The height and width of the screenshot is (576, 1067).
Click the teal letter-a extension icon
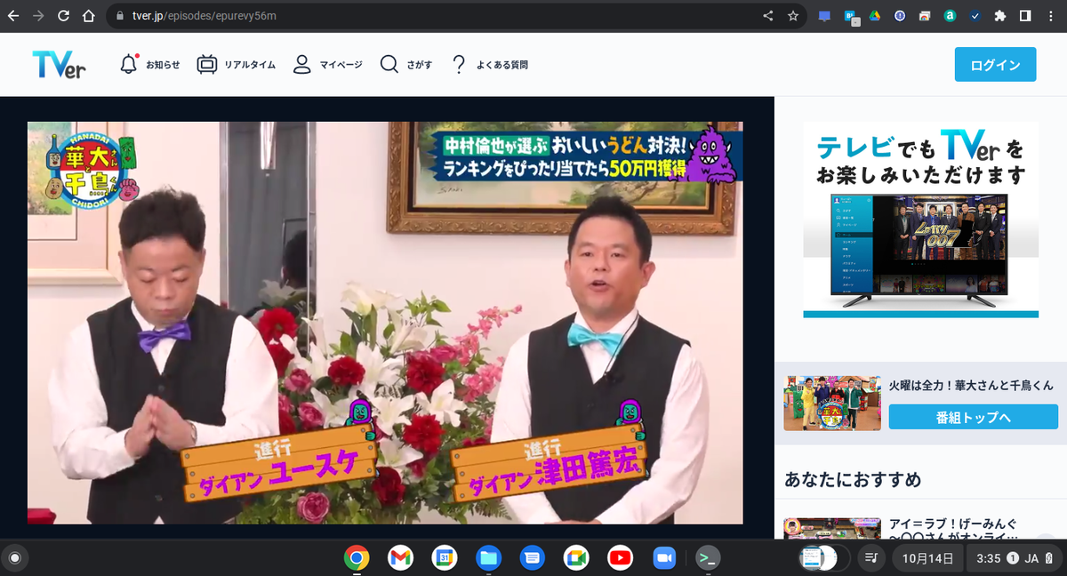point(950,16)
